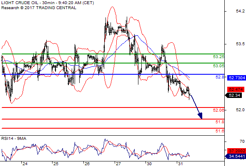Click the green 53.25 resistance label
This screenshot has height=166, width=246.
click(x=218, y=57)
